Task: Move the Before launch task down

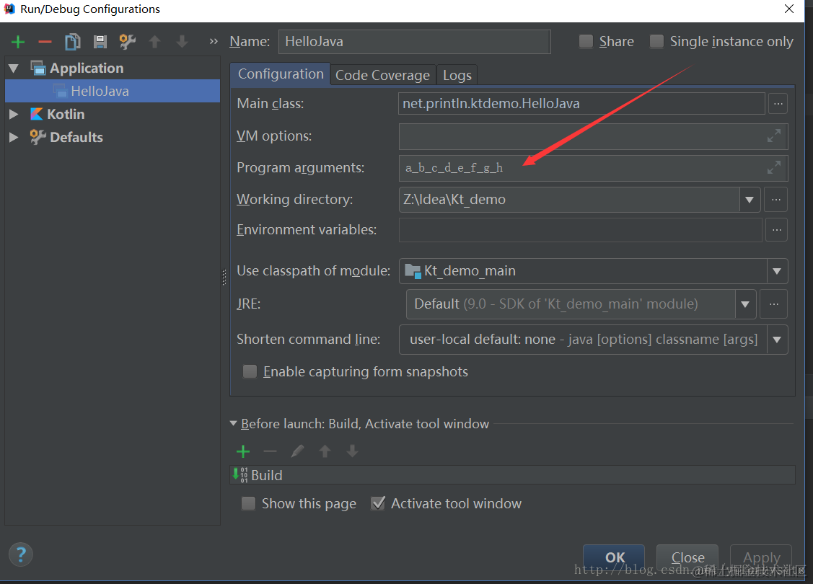Action: pyautogui.click(x=353, y=451)
